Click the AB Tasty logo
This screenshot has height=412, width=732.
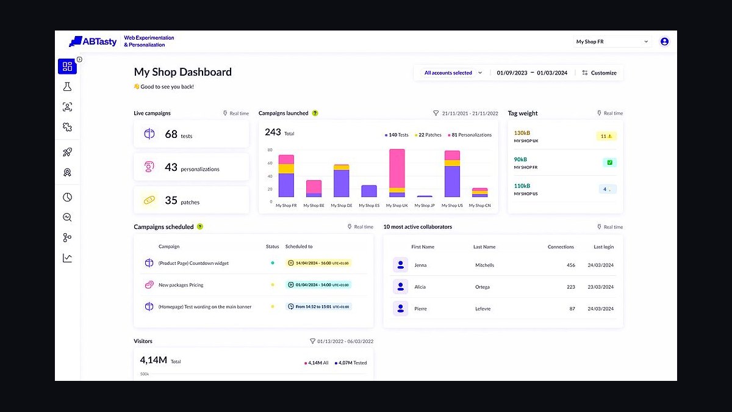pos(93,42)
